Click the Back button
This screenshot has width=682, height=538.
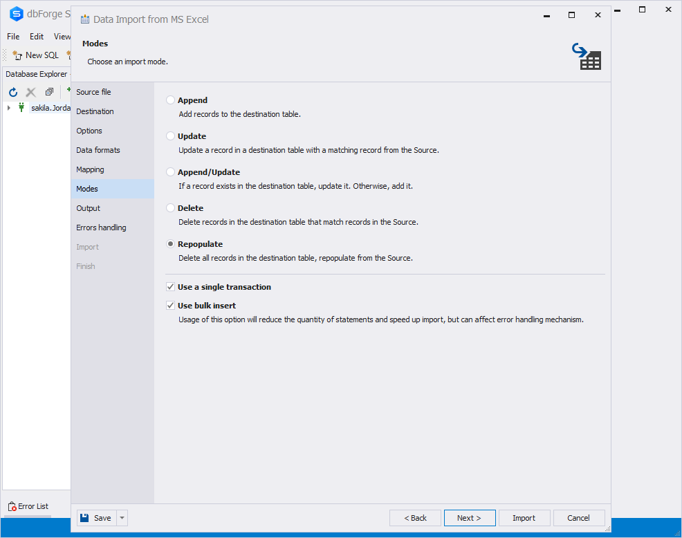coord(415,518)
